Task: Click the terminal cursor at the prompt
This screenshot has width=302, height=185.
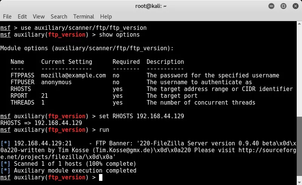Action: pyautogui.click(x=101, y=177)
